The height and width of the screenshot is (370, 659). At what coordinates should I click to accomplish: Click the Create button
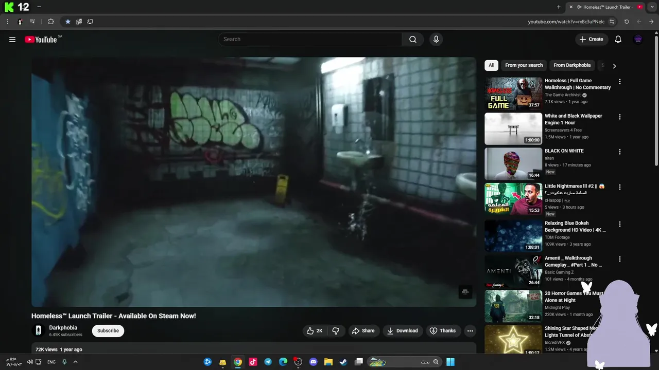click(592, 40)
